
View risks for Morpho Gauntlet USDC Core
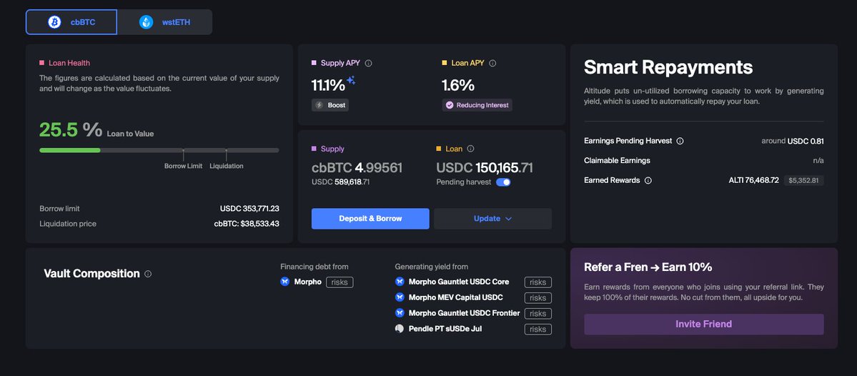[538, 282]
